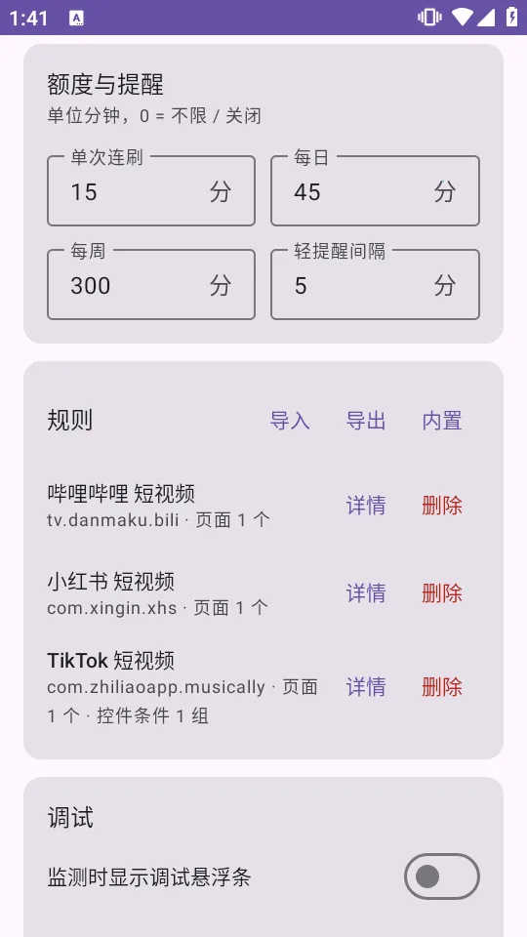This screenshot has height=937, width=527.
Task: Open 详情 for 哔哩哔哩 短视频 rule
Action: [366, 506]
